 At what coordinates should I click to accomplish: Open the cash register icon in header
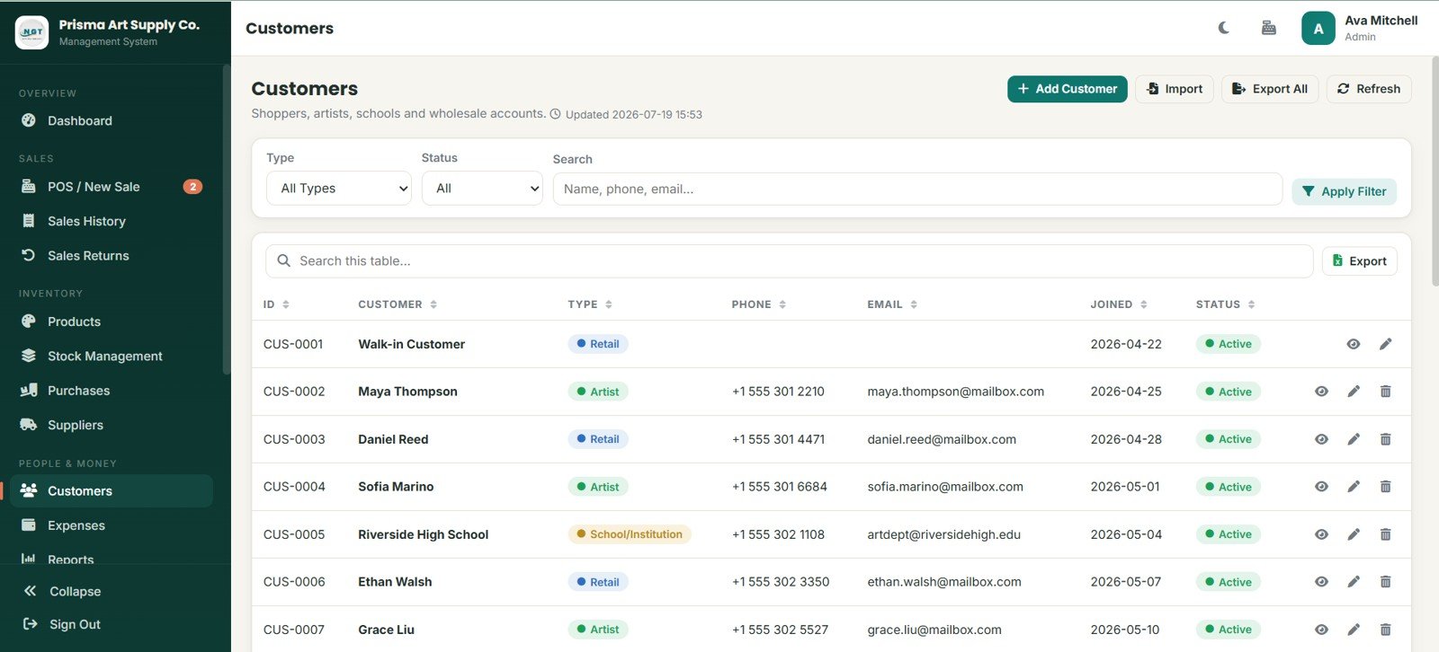(x=1268, y=28)
